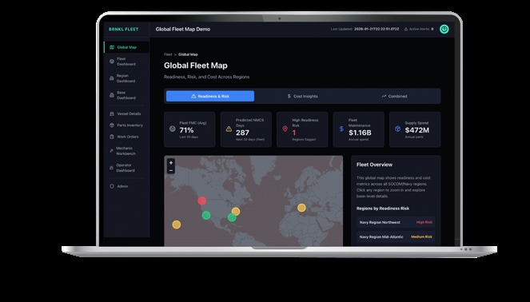Click the Base Dashboard icon
This screenshot has width=530, height=302.
tap(112, 95)
